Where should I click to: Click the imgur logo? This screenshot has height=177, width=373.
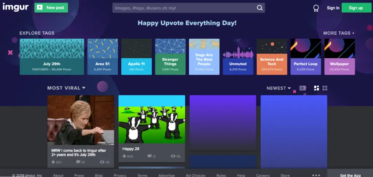tap(15, 7)
